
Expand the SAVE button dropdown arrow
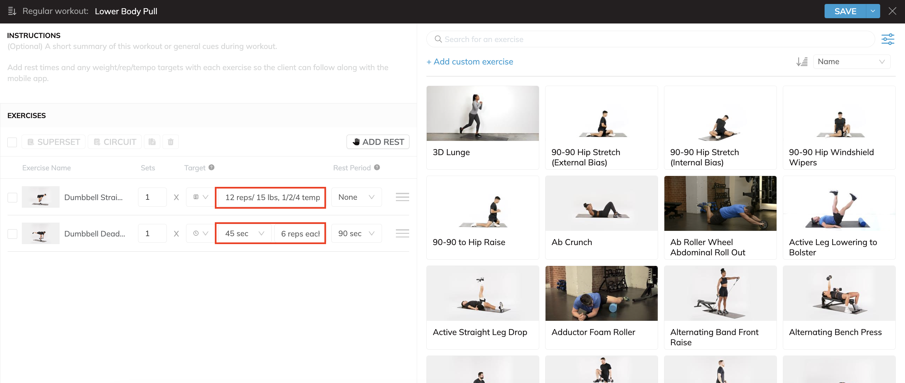point(873,11)
